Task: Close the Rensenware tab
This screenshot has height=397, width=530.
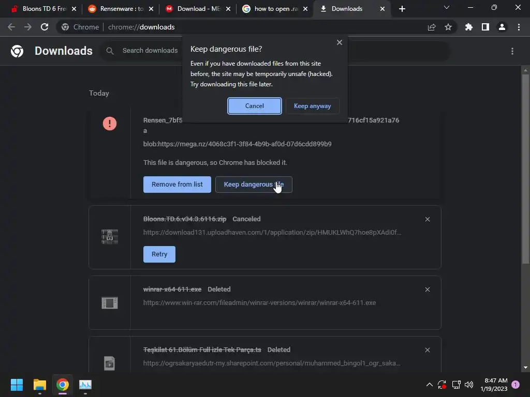Action: click(x=151, y=9)
